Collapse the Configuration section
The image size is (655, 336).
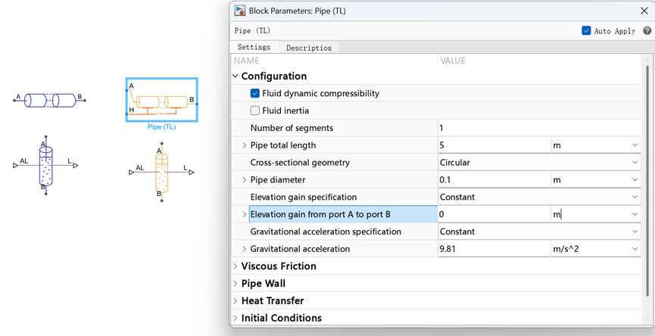pyautogui.click(x=235, y=76)
